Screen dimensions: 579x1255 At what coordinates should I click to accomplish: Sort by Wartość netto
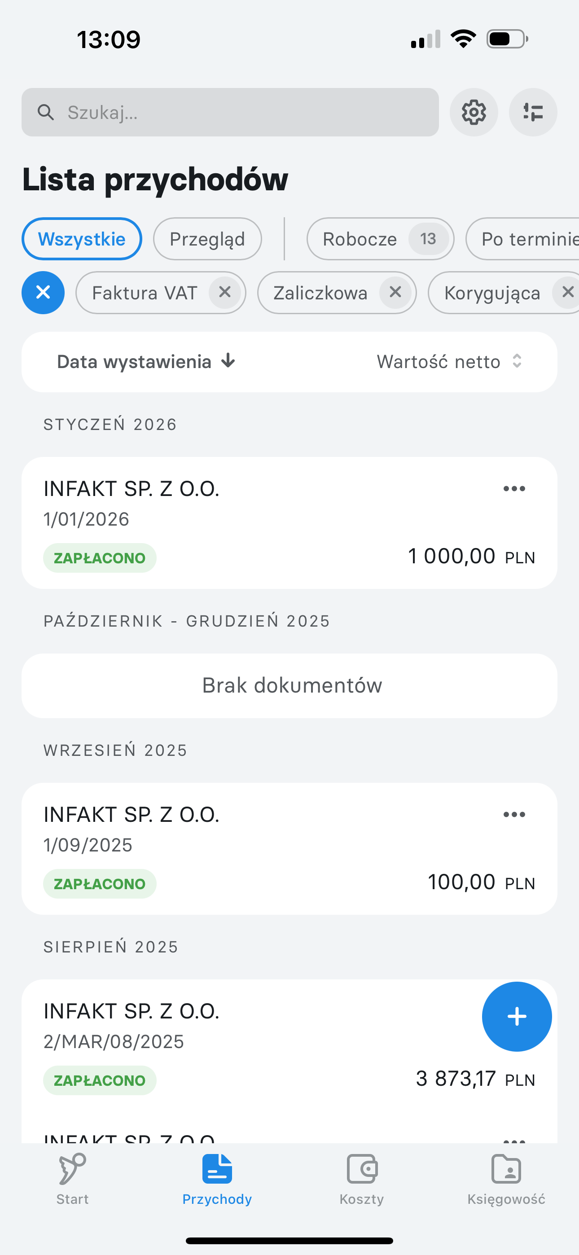(x=449, y=361)
